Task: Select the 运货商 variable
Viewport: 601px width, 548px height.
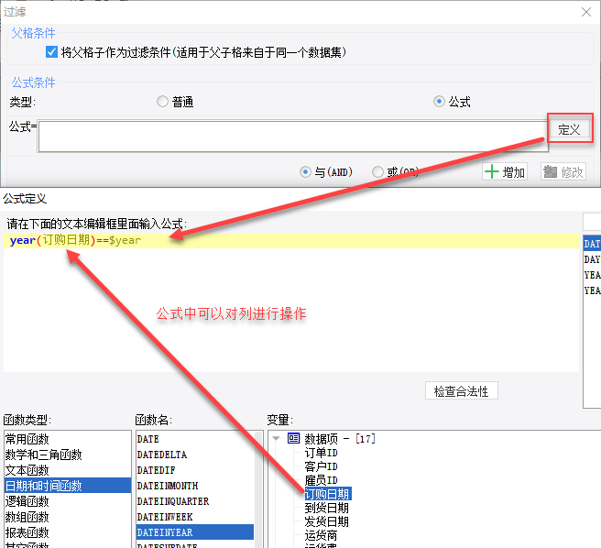Action: click(322, 535)
